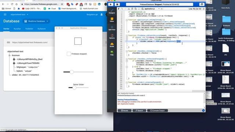Undo last edit in code editor toolbar
The height and width of the screenshot is (132, 235).
pos(122,9)
